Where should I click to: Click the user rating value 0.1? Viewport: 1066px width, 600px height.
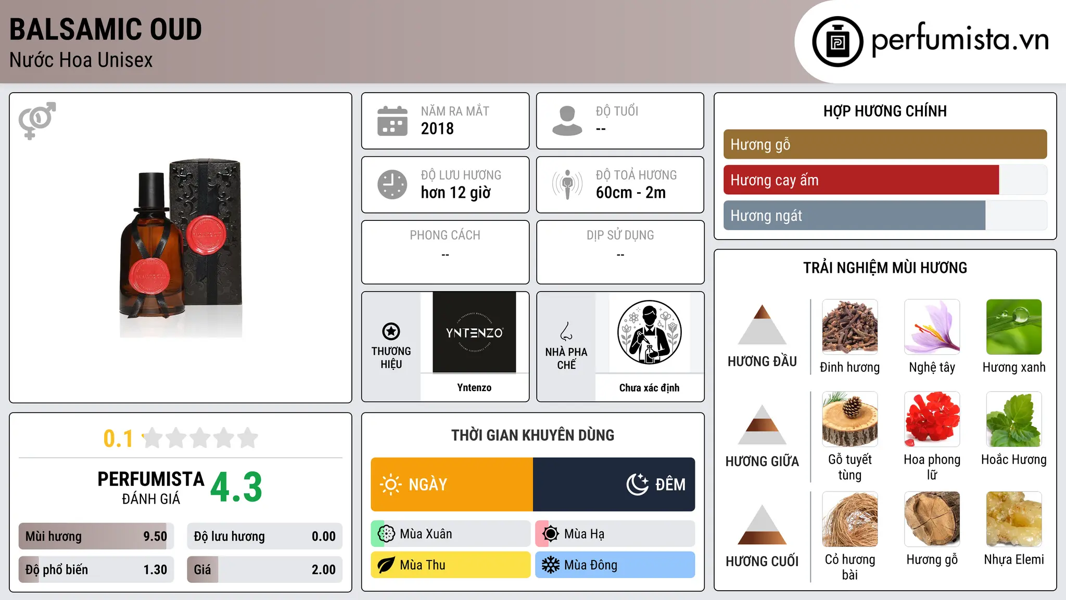tap(118, 439)
